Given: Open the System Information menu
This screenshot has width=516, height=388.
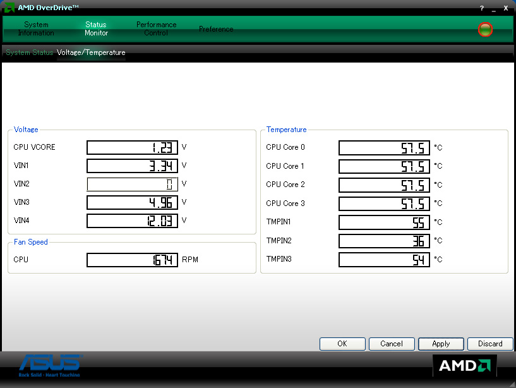Looking at the screenshot, I should pos(36,29).
